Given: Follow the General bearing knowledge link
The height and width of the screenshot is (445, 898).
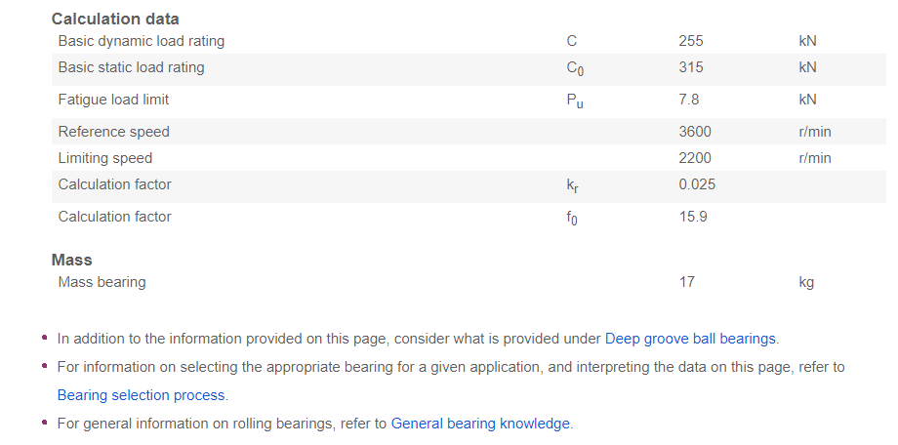Looking at the screenshot, I should 480,424.
